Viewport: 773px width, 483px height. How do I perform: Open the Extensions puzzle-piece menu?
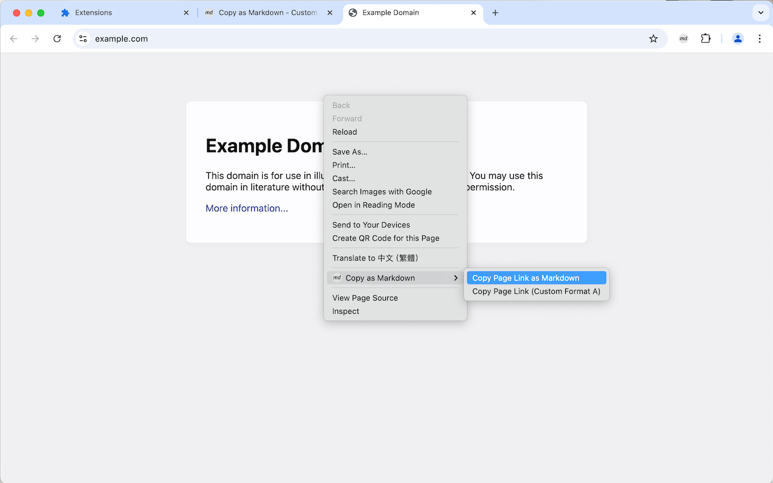pyautogui.click(x=705, y=38)
